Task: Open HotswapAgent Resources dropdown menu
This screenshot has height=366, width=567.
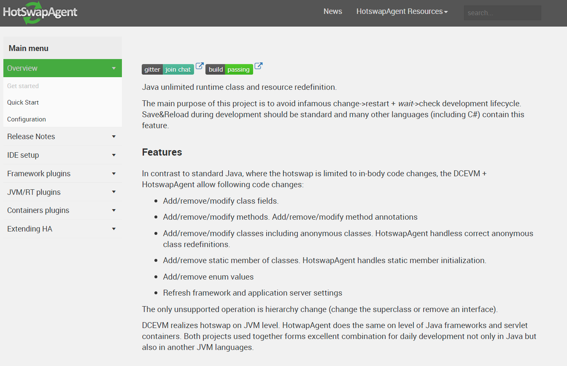Action: pyautogui.click(x=402, y=11)
